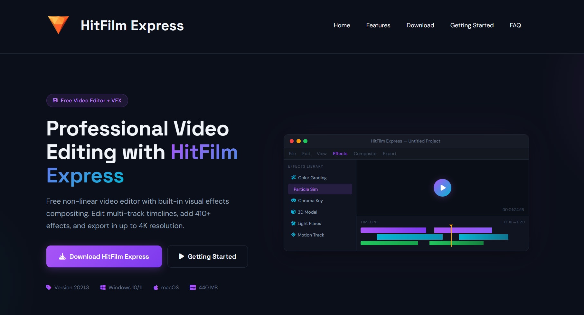Click the 0:00 – 2:30 timeline range
584x315 pixels.
(514, 222)
